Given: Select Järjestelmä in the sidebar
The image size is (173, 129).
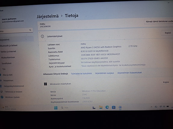Looking at the screenshot, I should [17, 40].
